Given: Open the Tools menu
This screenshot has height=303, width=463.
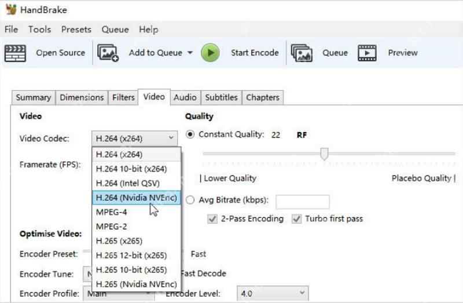Looking at the screenshot, I should click(x=39, y=30).
